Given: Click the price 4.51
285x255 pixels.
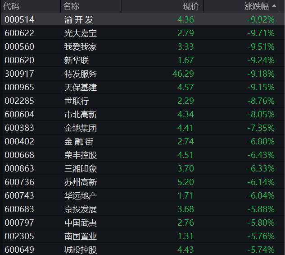Looking at the screenshot, I should click(186, 155).
